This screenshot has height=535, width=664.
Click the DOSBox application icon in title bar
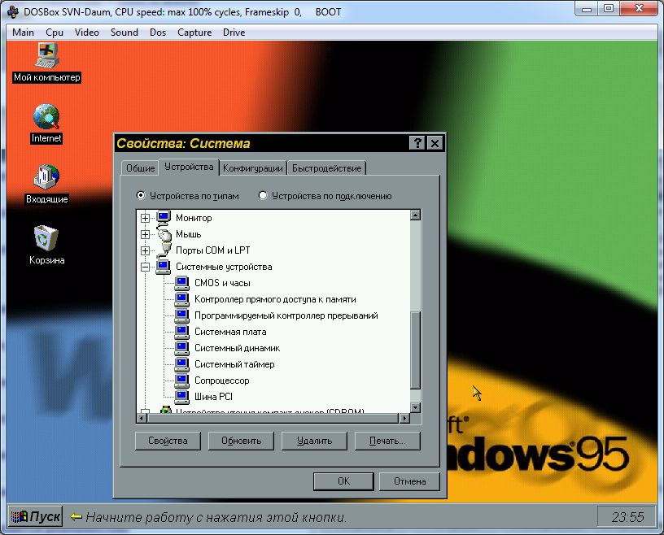tap(13, 11)
